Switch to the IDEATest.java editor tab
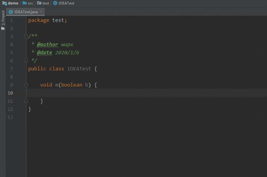 click(x=26, y=12)
